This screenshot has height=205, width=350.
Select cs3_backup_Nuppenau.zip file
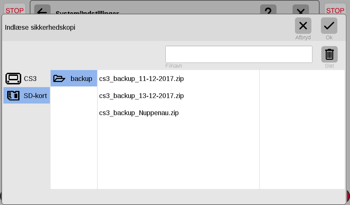coord(139,113)
